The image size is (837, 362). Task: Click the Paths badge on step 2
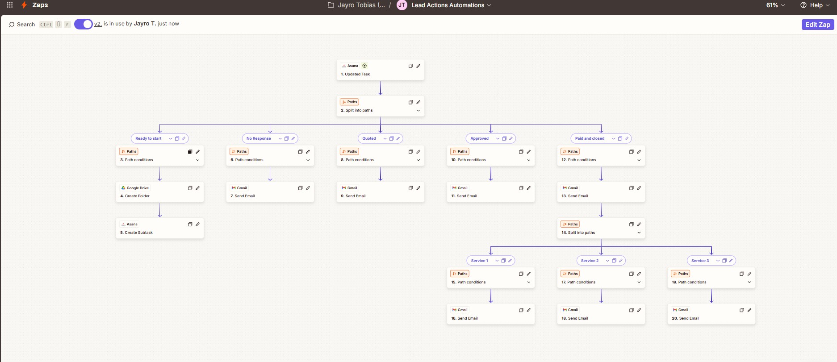pyautogui.click(x=349, y=102)
